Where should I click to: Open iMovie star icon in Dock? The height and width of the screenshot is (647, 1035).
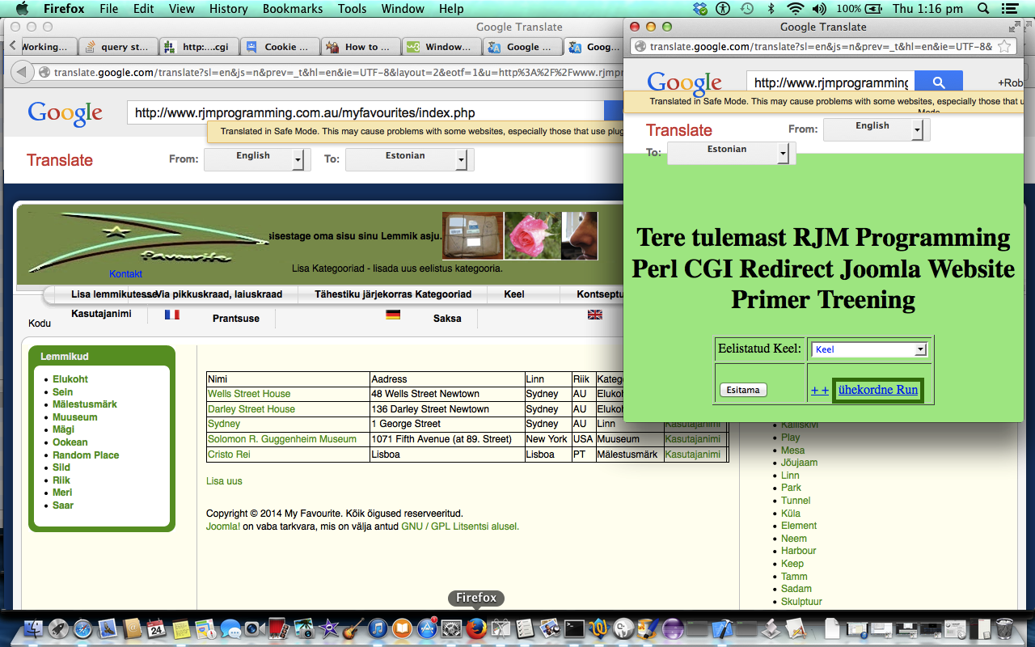328,628
